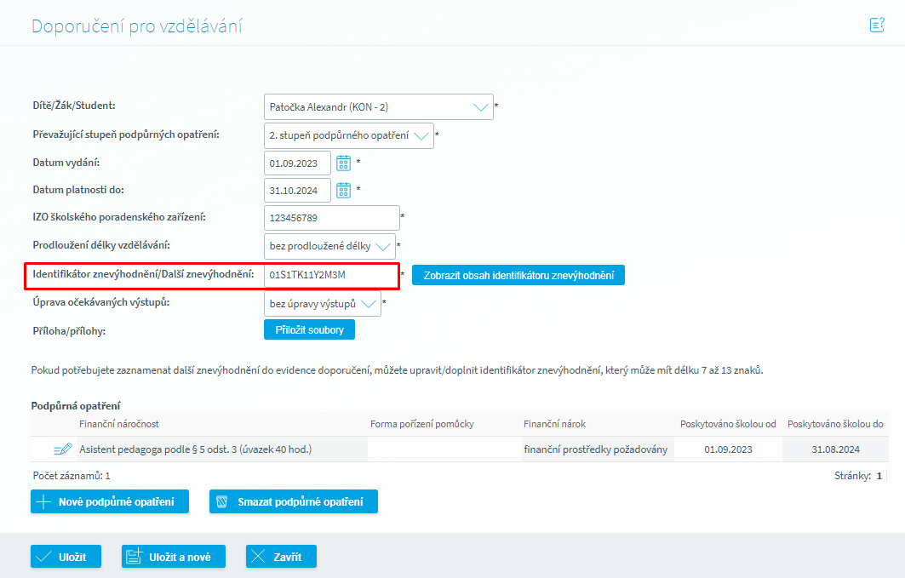905x578 pixels.
Task: Open the Úprava očekávaných výstupů dropdown
Action: tap(369, 303)
